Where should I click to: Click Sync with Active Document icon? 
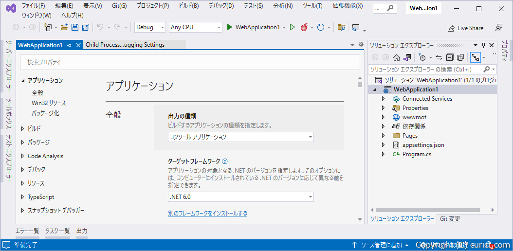pyautogui.click(x=439, y=57)
